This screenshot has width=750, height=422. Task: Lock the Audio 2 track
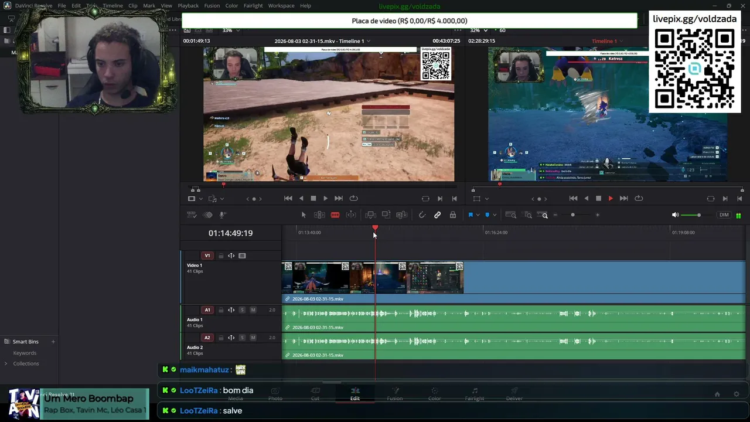click(x=221, y=338)
